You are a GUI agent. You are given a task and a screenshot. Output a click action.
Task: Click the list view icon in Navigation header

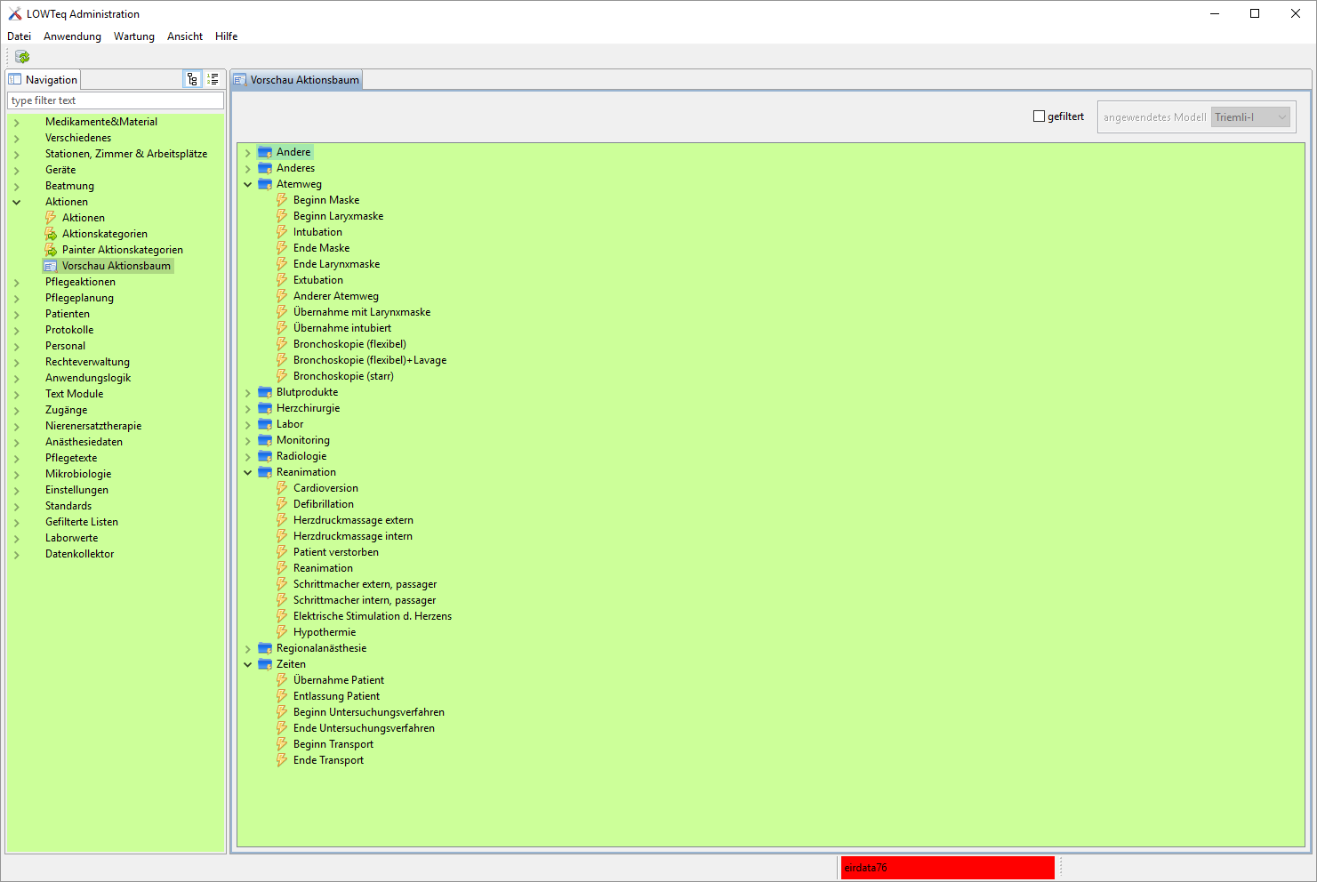(x=213, y=79)
